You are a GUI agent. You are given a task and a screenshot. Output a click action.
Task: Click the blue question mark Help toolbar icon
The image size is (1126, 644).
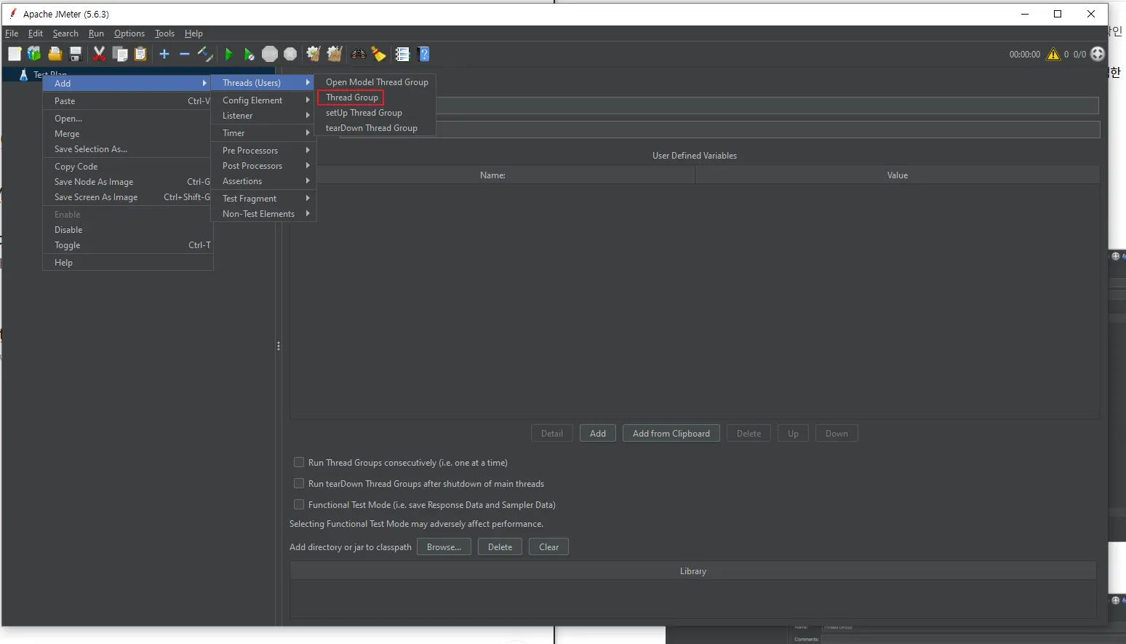(424, 54)
